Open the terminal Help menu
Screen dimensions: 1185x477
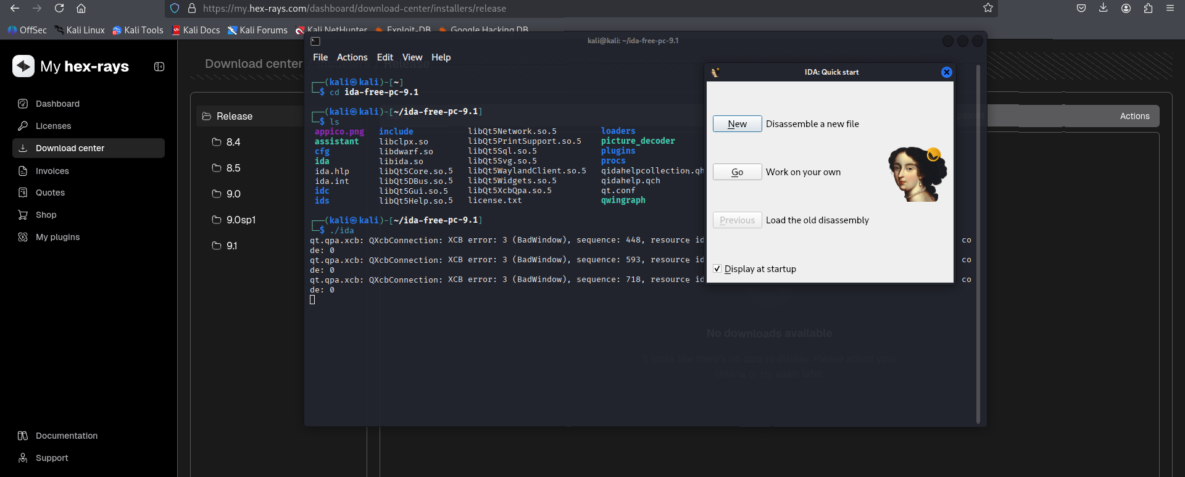[441, 57]
